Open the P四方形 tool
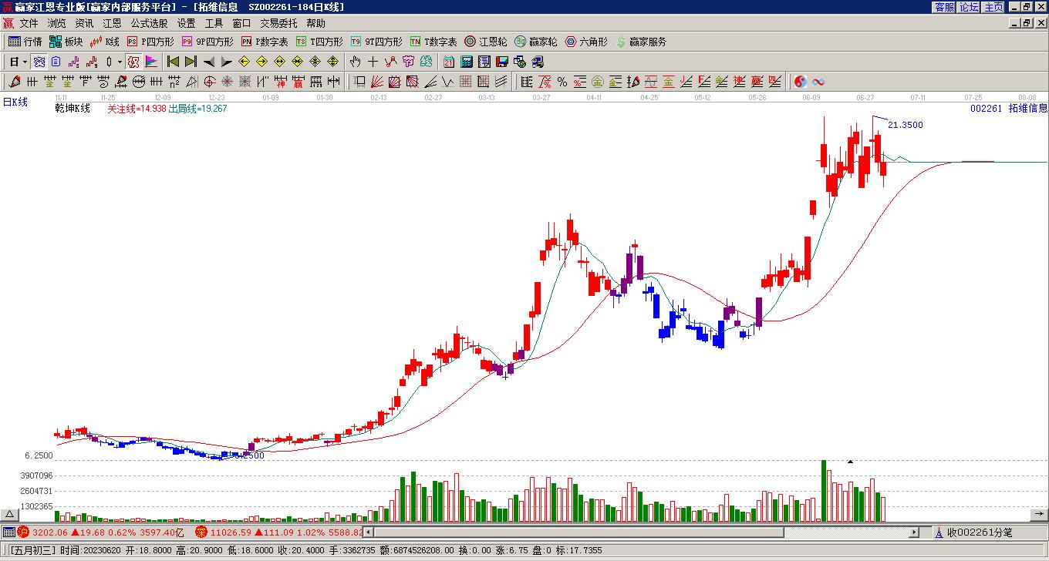Image resolution: width=1049 pixels, height=561 pixels. (x=150, y=42)
